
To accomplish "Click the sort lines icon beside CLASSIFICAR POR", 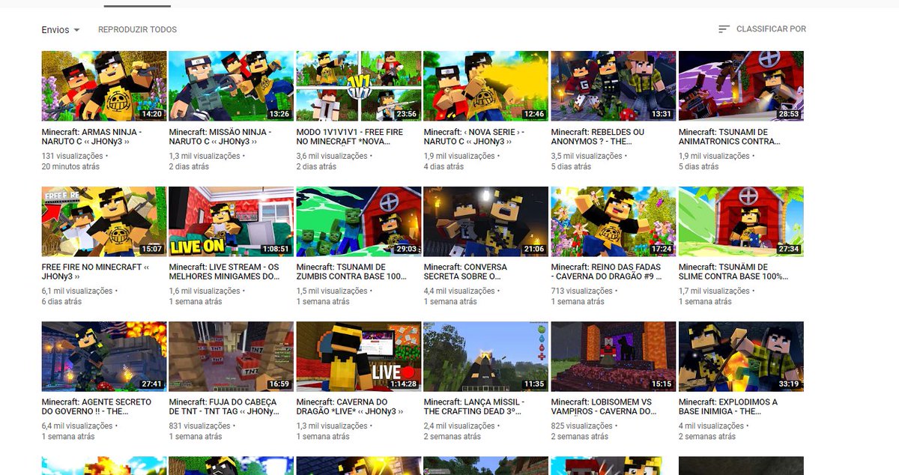I will point(724,29).
